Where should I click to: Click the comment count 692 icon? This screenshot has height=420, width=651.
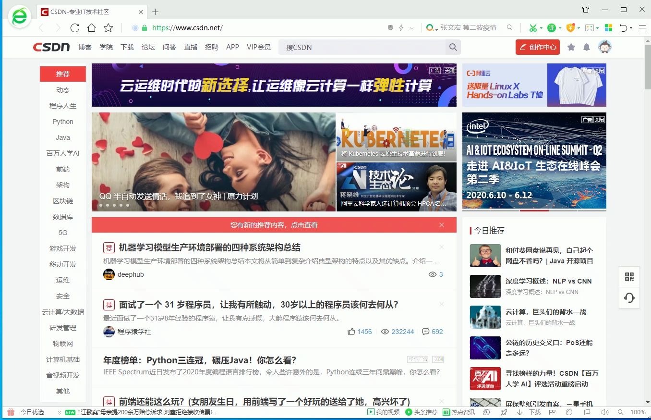[433, 332]
